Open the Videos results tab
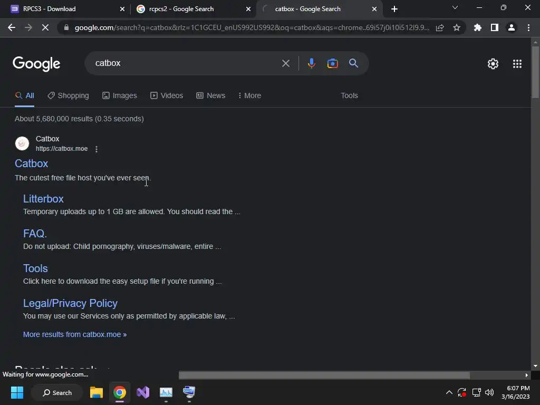This screenshot has height=405, width=540. 167,95
